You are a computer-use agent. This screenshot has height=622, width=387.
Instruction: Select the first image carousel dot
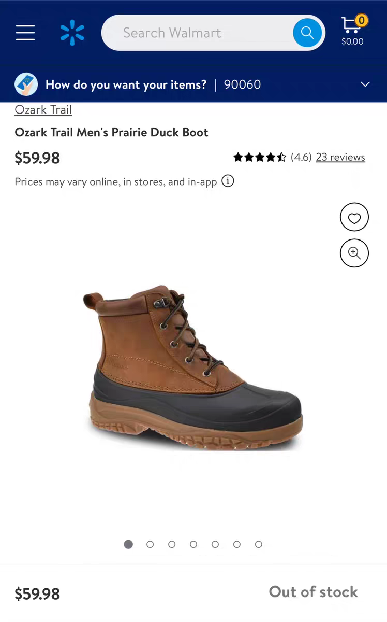click(128, 544)
